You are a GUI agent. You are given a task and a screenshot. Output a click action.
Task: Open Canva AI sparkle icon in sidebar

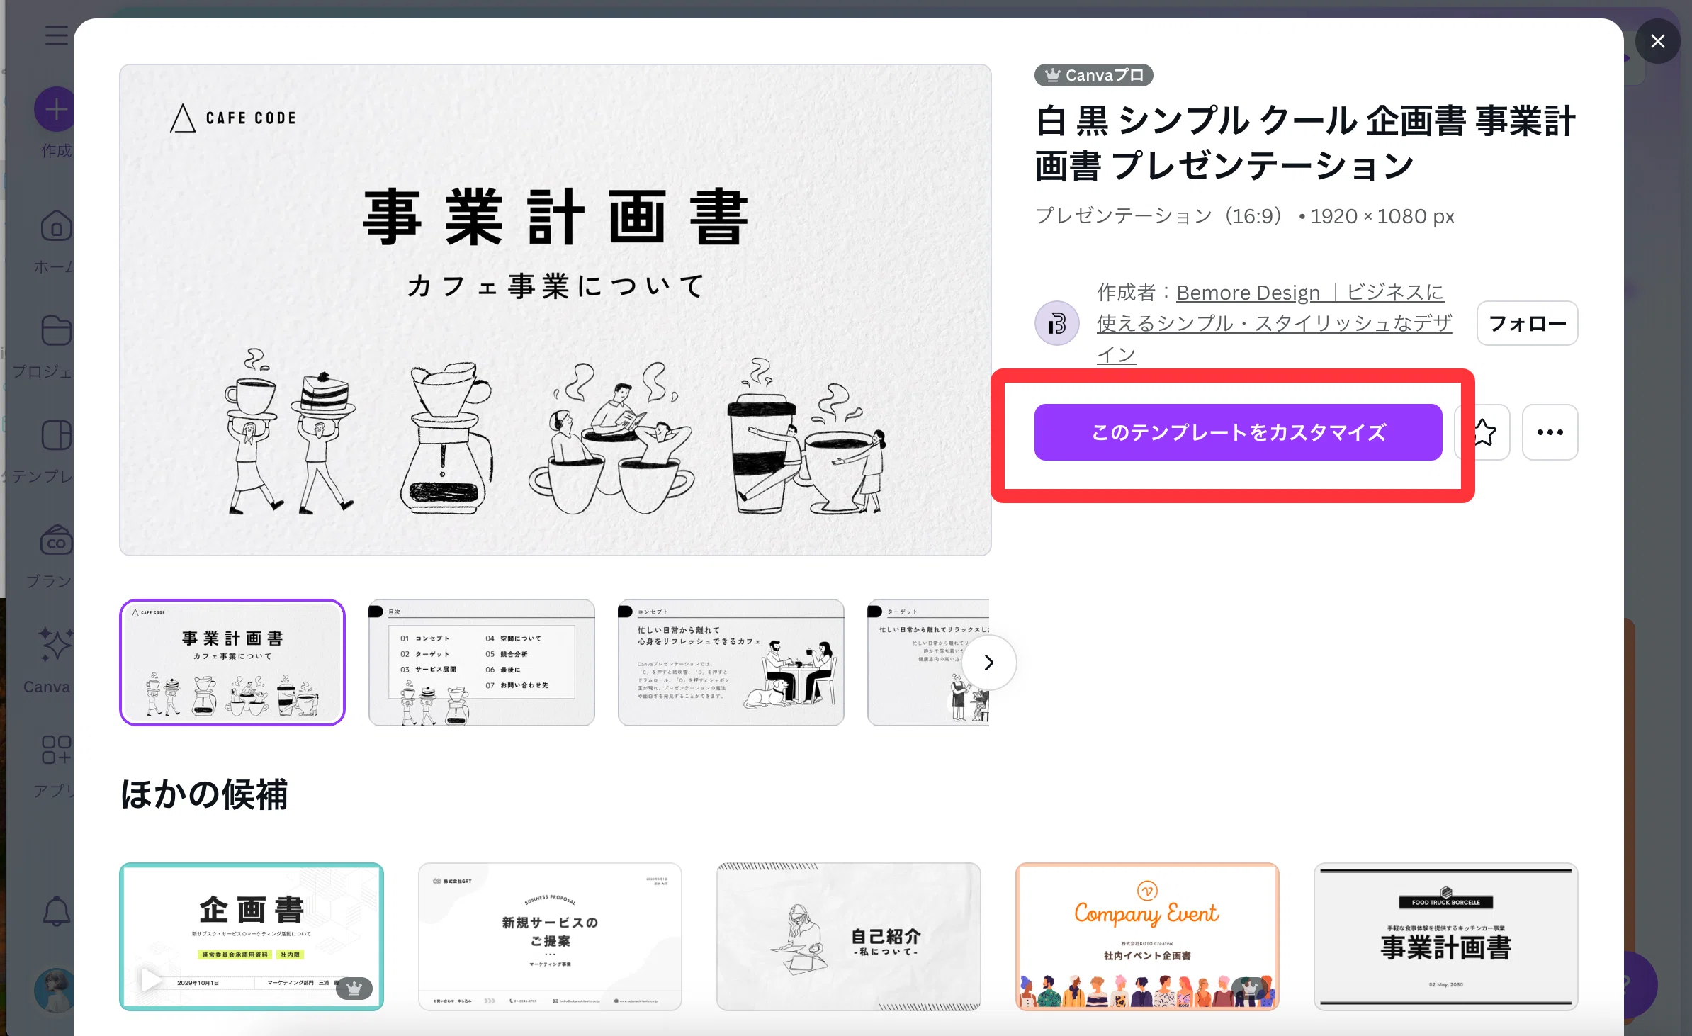click(x=55, y=644)
